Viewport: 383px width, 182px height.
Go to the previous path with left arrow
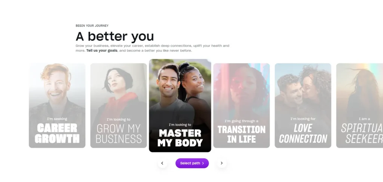(162, 163)
